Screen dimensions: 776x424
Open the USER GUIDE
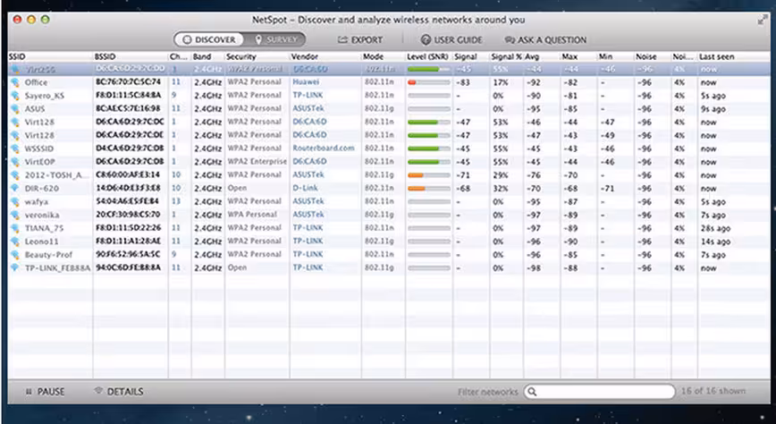point(451,40)
